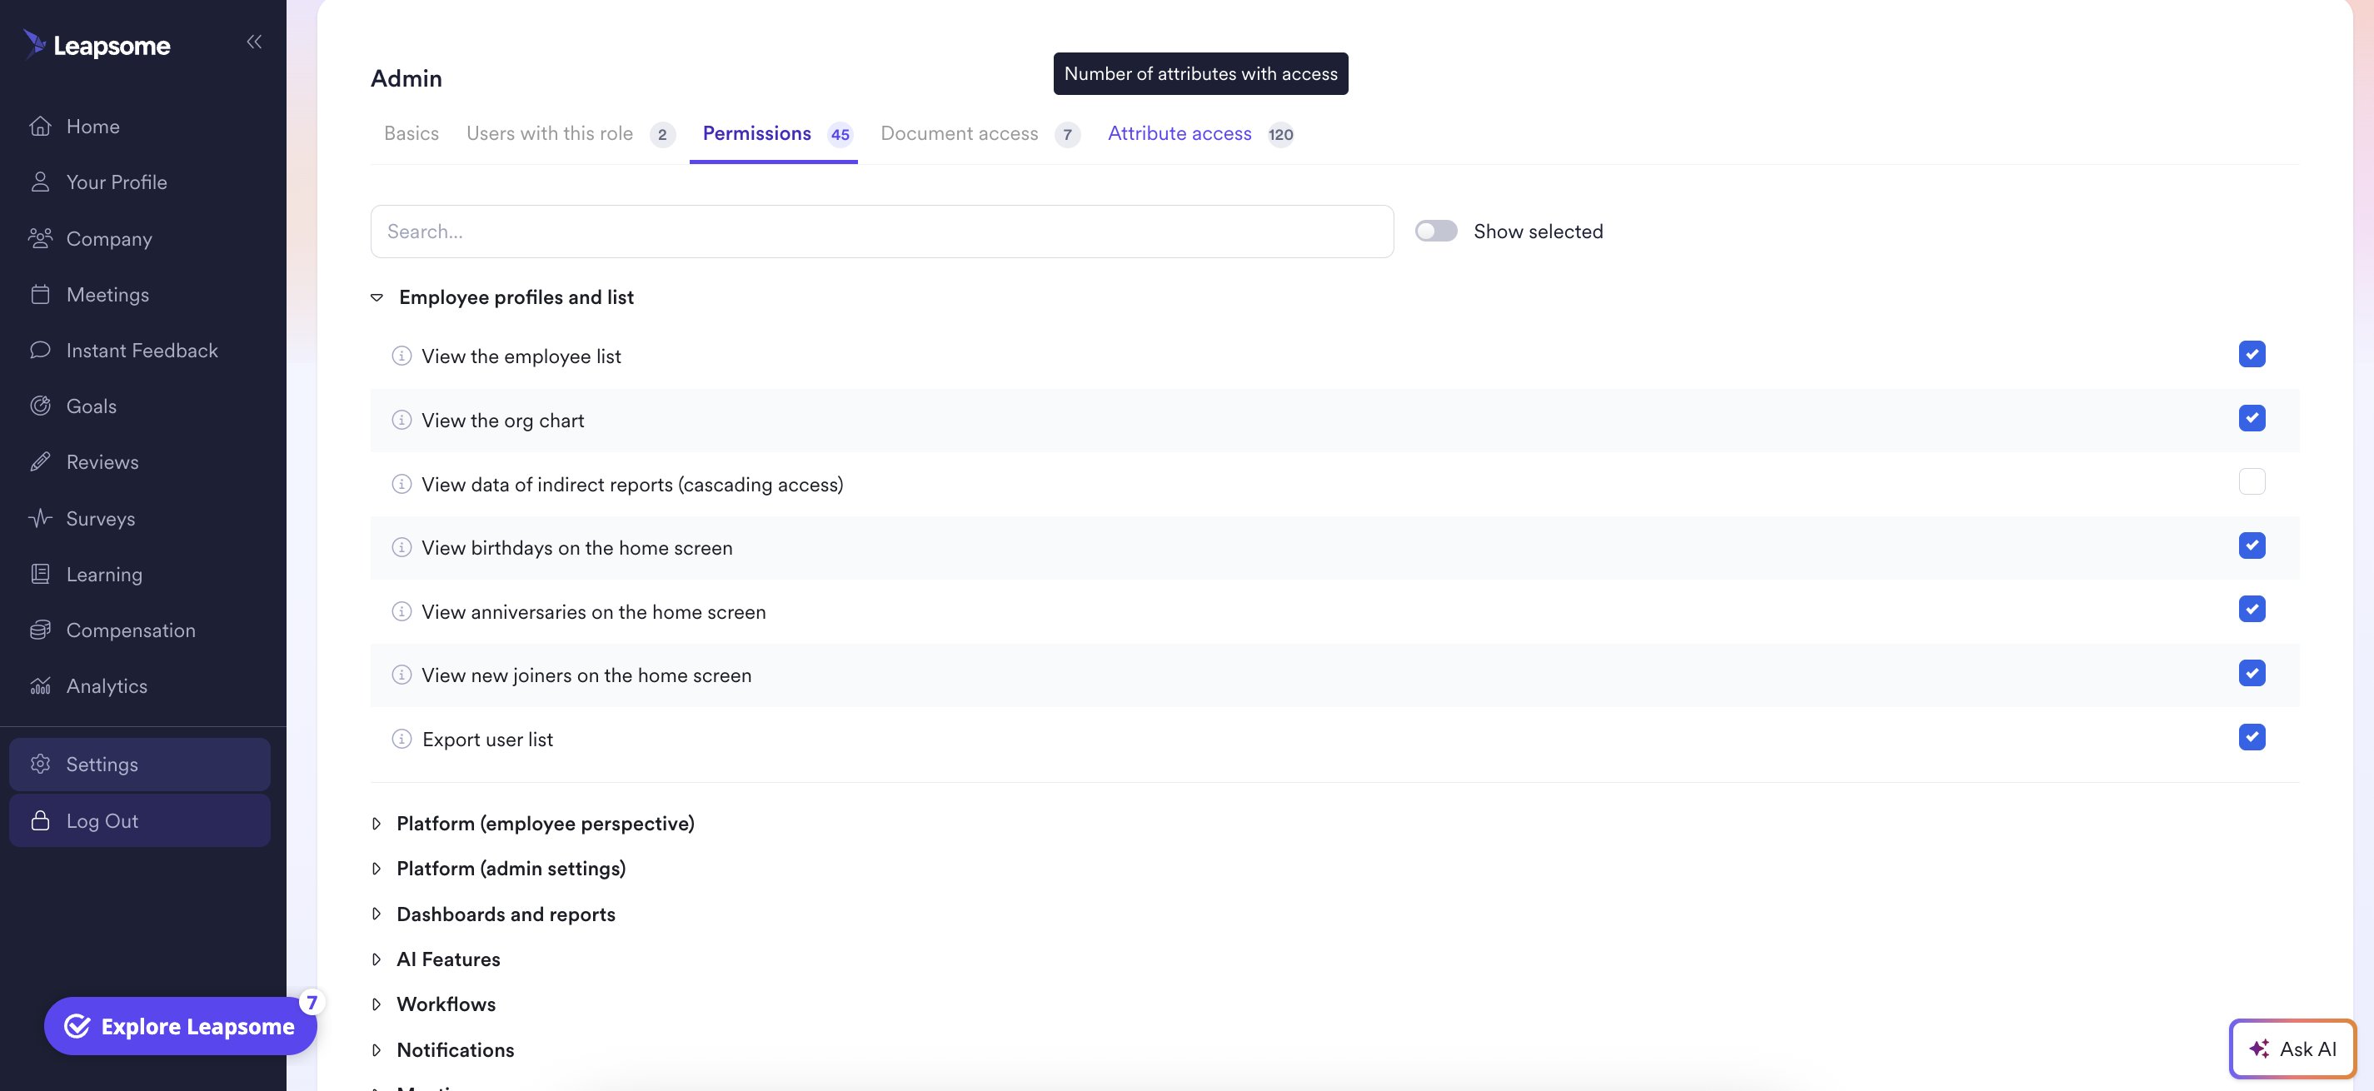Click Log Out in the sidebar

pyautogui.click(x=140, y=821)
